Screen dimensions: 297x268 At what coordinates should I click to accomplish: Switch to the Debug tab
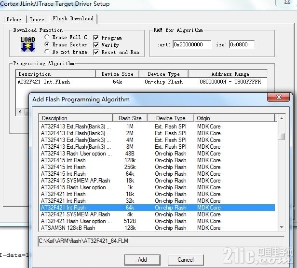point(14,19)
